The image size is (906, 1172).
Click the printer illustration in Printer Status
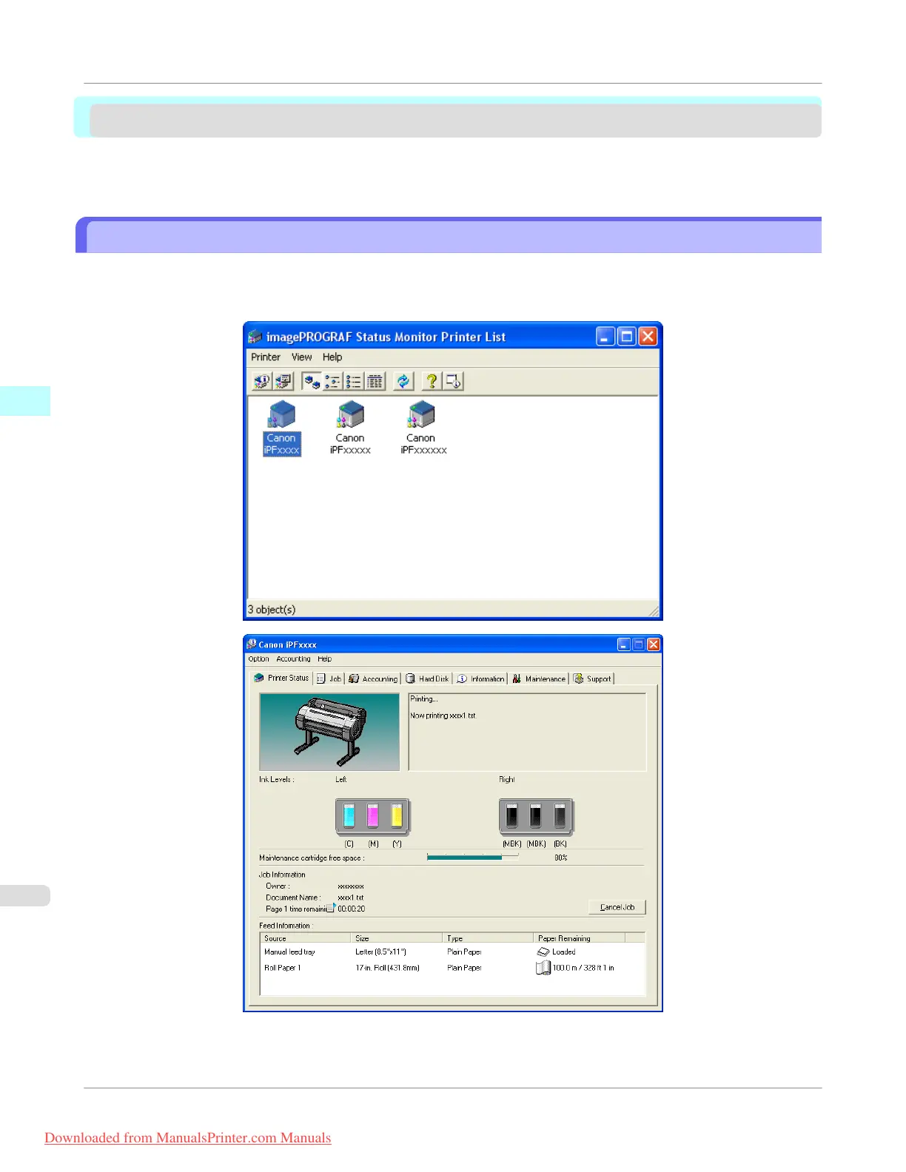(329, 732)
